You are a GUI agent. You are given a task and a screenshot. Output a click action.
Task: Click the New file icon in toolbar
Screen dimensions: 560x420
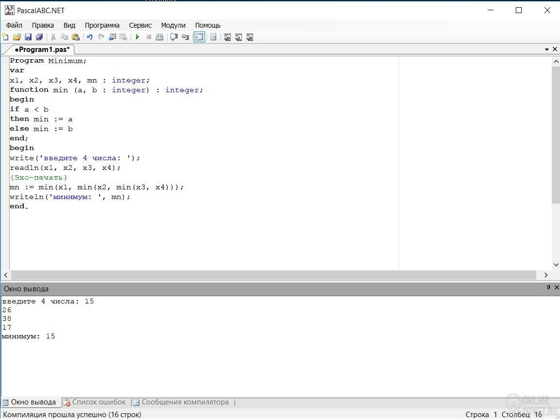pos(5,37)
